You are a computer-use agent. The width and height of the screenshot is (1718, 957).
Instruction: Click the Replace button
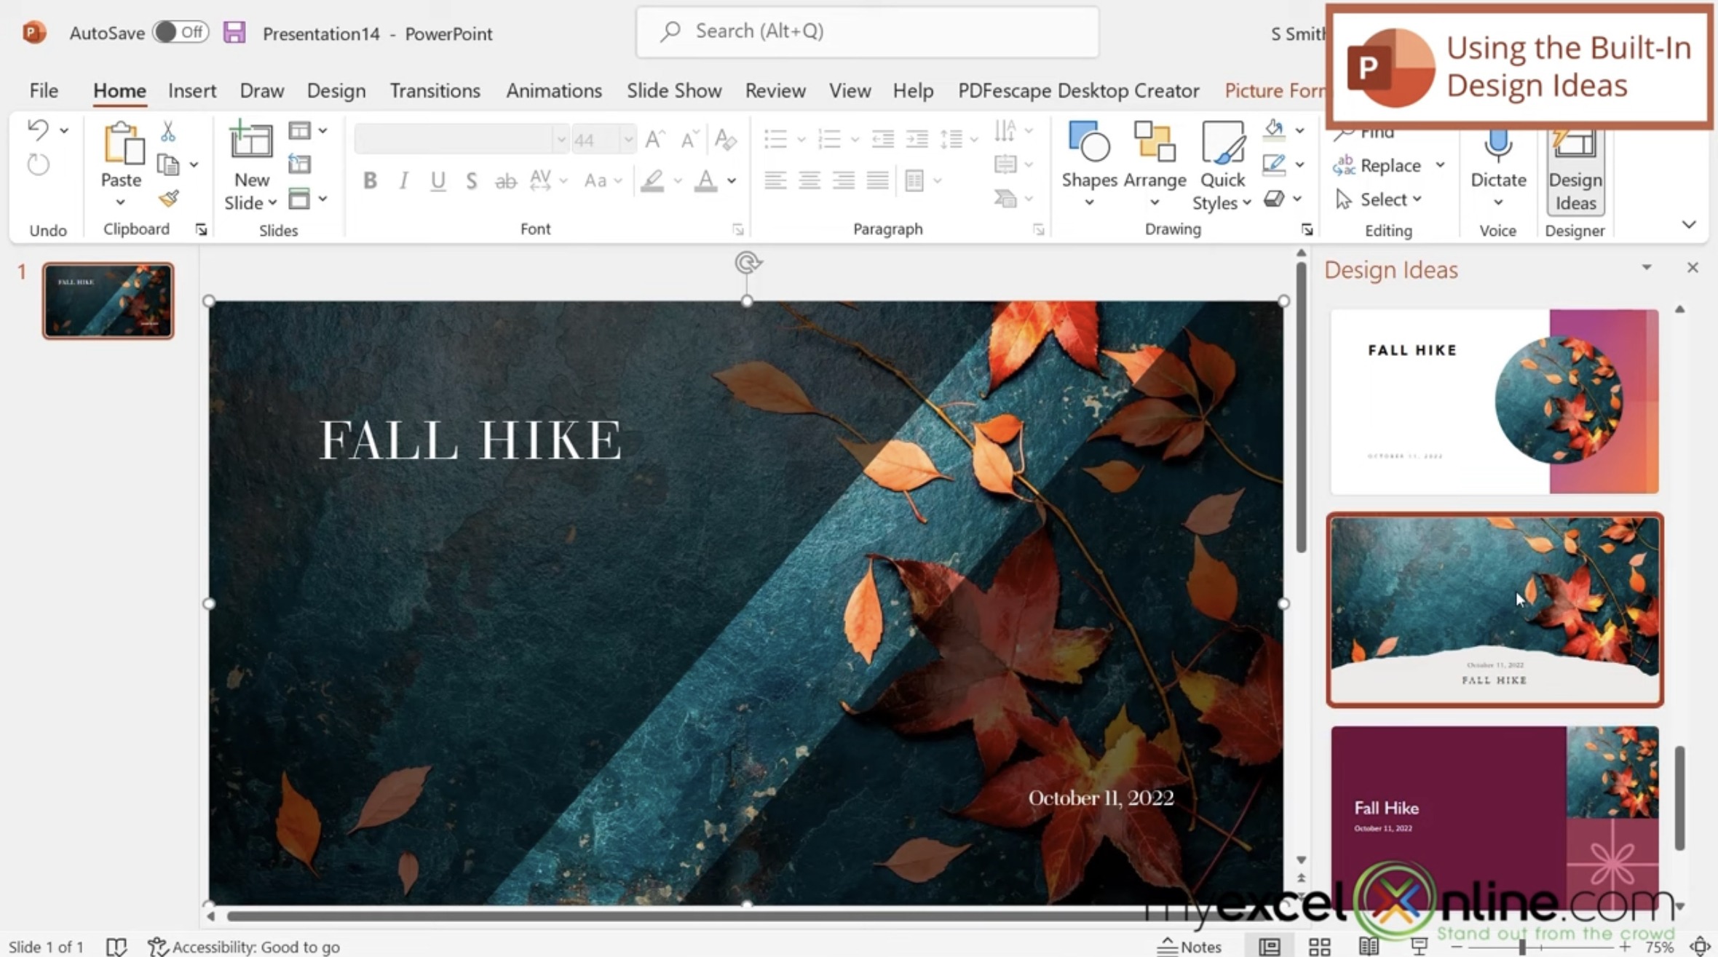(x=1377, y=165)
